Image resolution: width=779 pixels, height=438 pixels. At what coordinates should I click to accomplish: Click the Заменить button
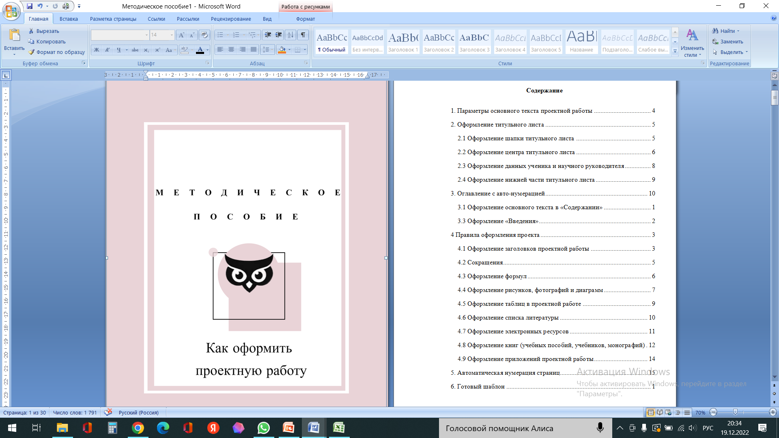727,42
